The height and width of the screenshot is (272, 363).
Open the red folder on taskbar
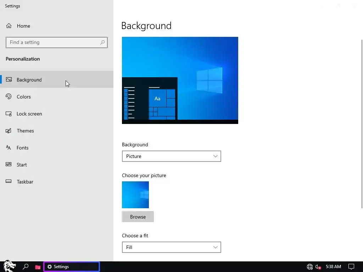coord(38,267)
